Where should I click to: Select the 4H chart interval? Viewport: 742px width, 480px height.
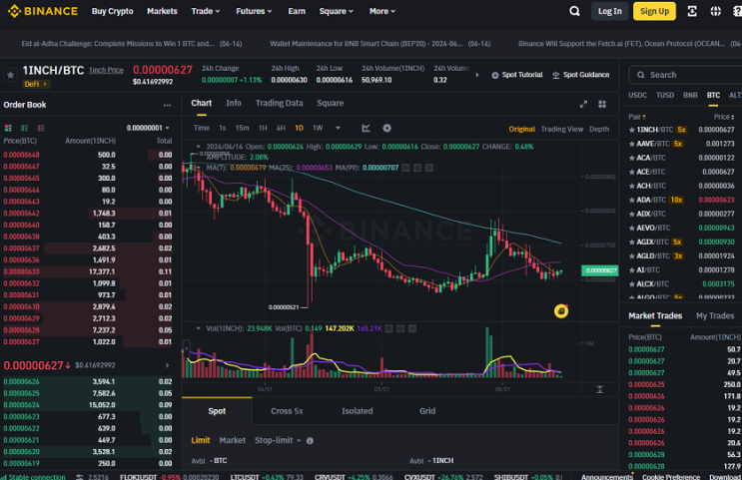pyautogui.click(x=281, y=128)
